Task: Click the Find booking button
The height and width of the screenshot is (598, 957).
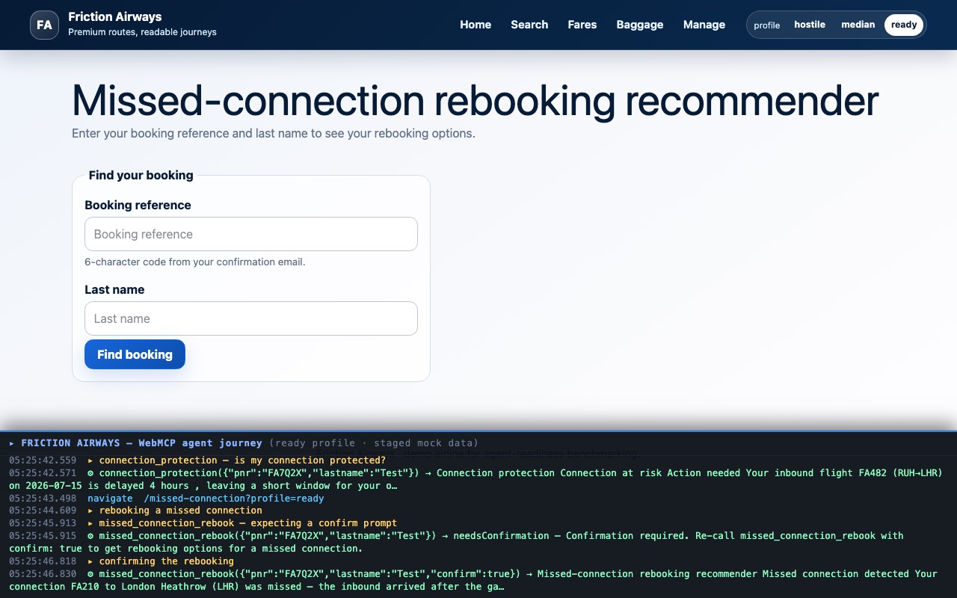Action: (x=135, y=354)
